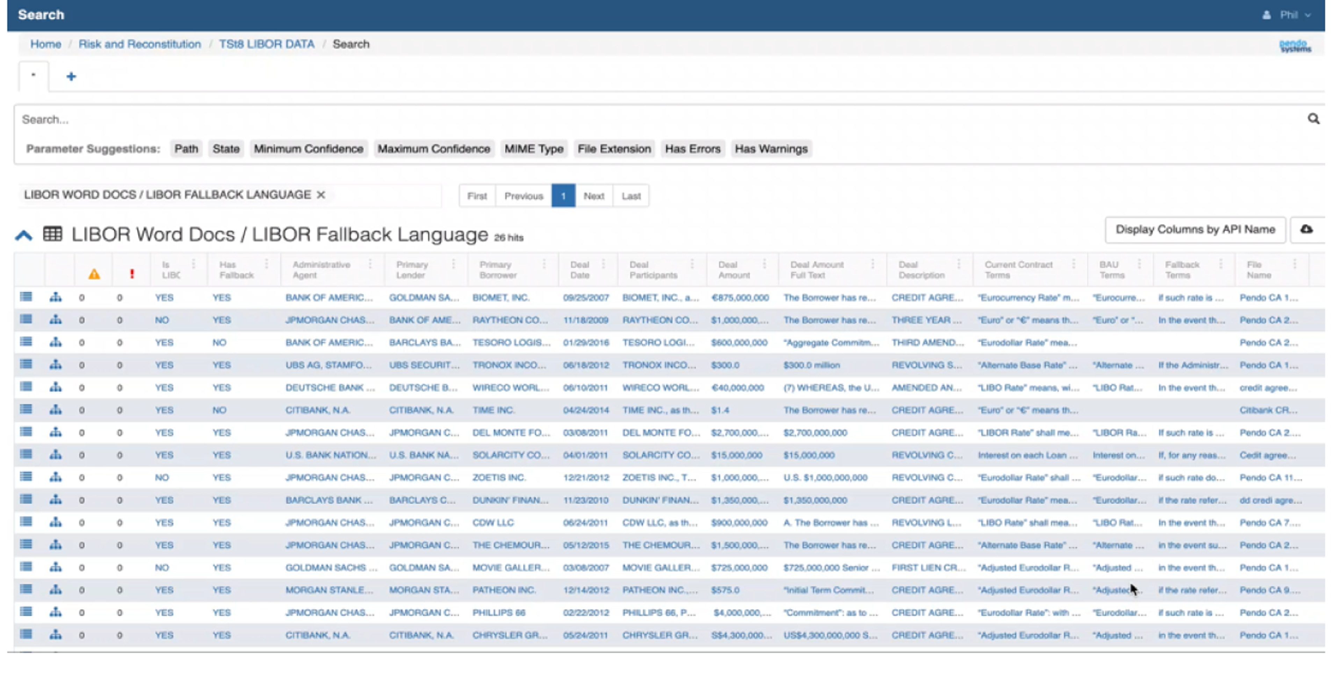Click the 09/25/2007 deal date cell
The width and height of the screenshot is (1342, 677).
point(586,297)
